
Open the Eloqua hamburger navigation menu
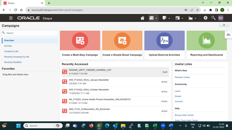pos(11,18)
